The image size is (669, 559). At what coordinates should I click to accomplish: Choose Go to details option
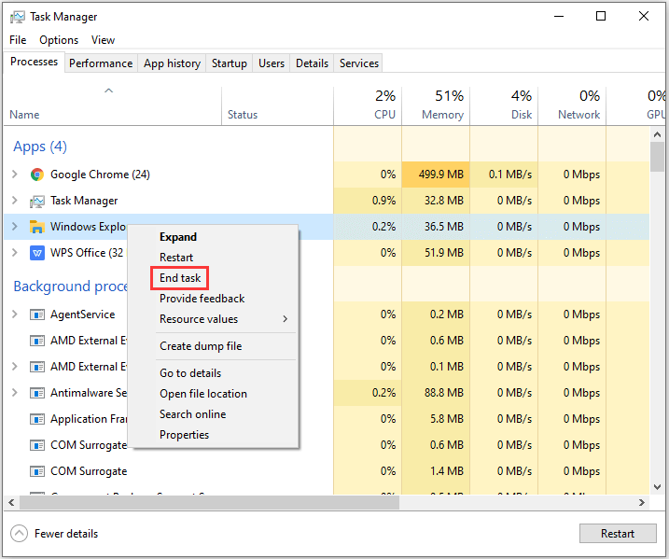point(213,373)
